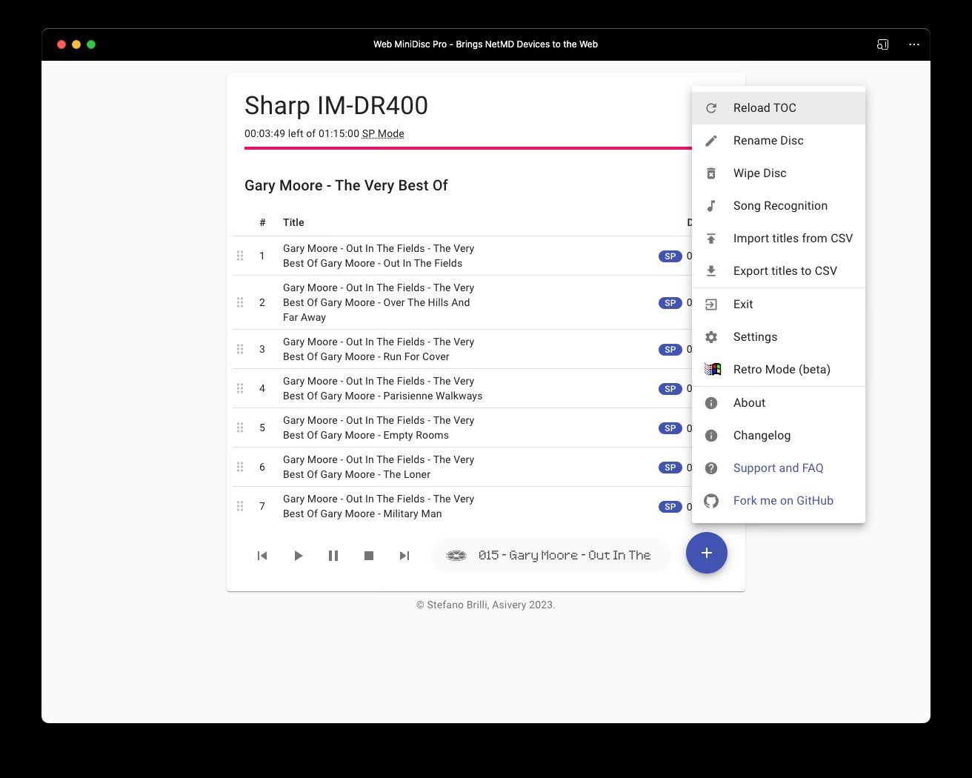Click the cast icon in title bar
The height and width of the screenshot is (778, 972).
[882, 44]
